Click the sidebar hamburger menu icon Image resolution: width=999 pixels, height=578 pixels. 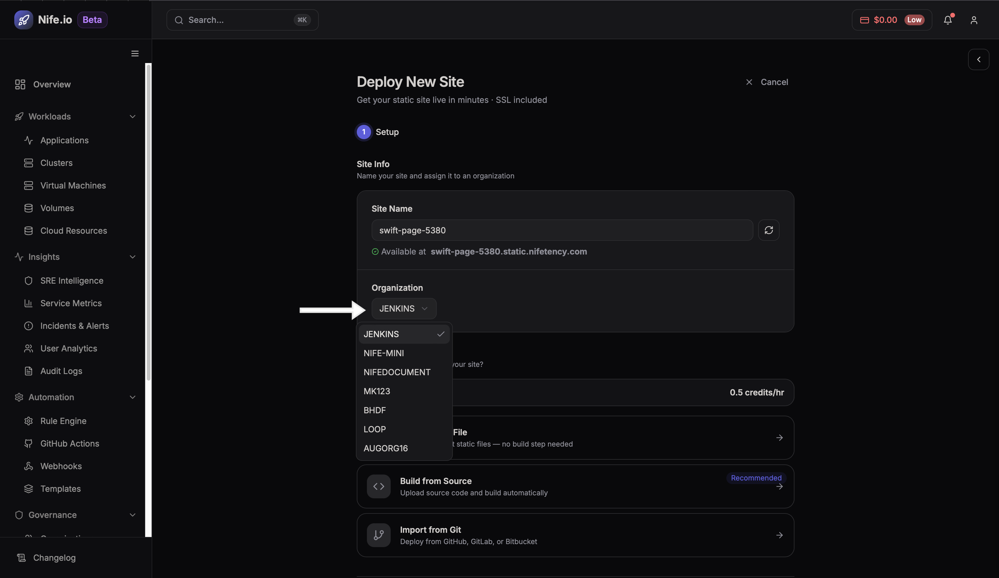tap(135, 54)
